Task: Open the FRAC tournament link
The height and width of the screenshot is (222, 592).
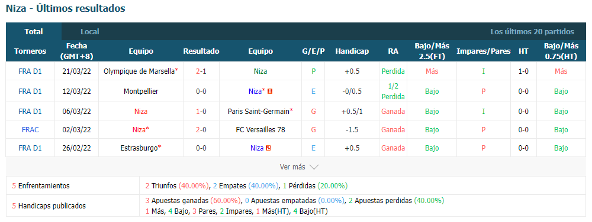Action: pyautogui.click(x=30, y=129)
